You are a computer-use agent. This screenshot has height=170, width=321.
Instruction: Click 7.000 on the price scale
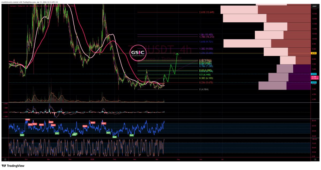314,69
